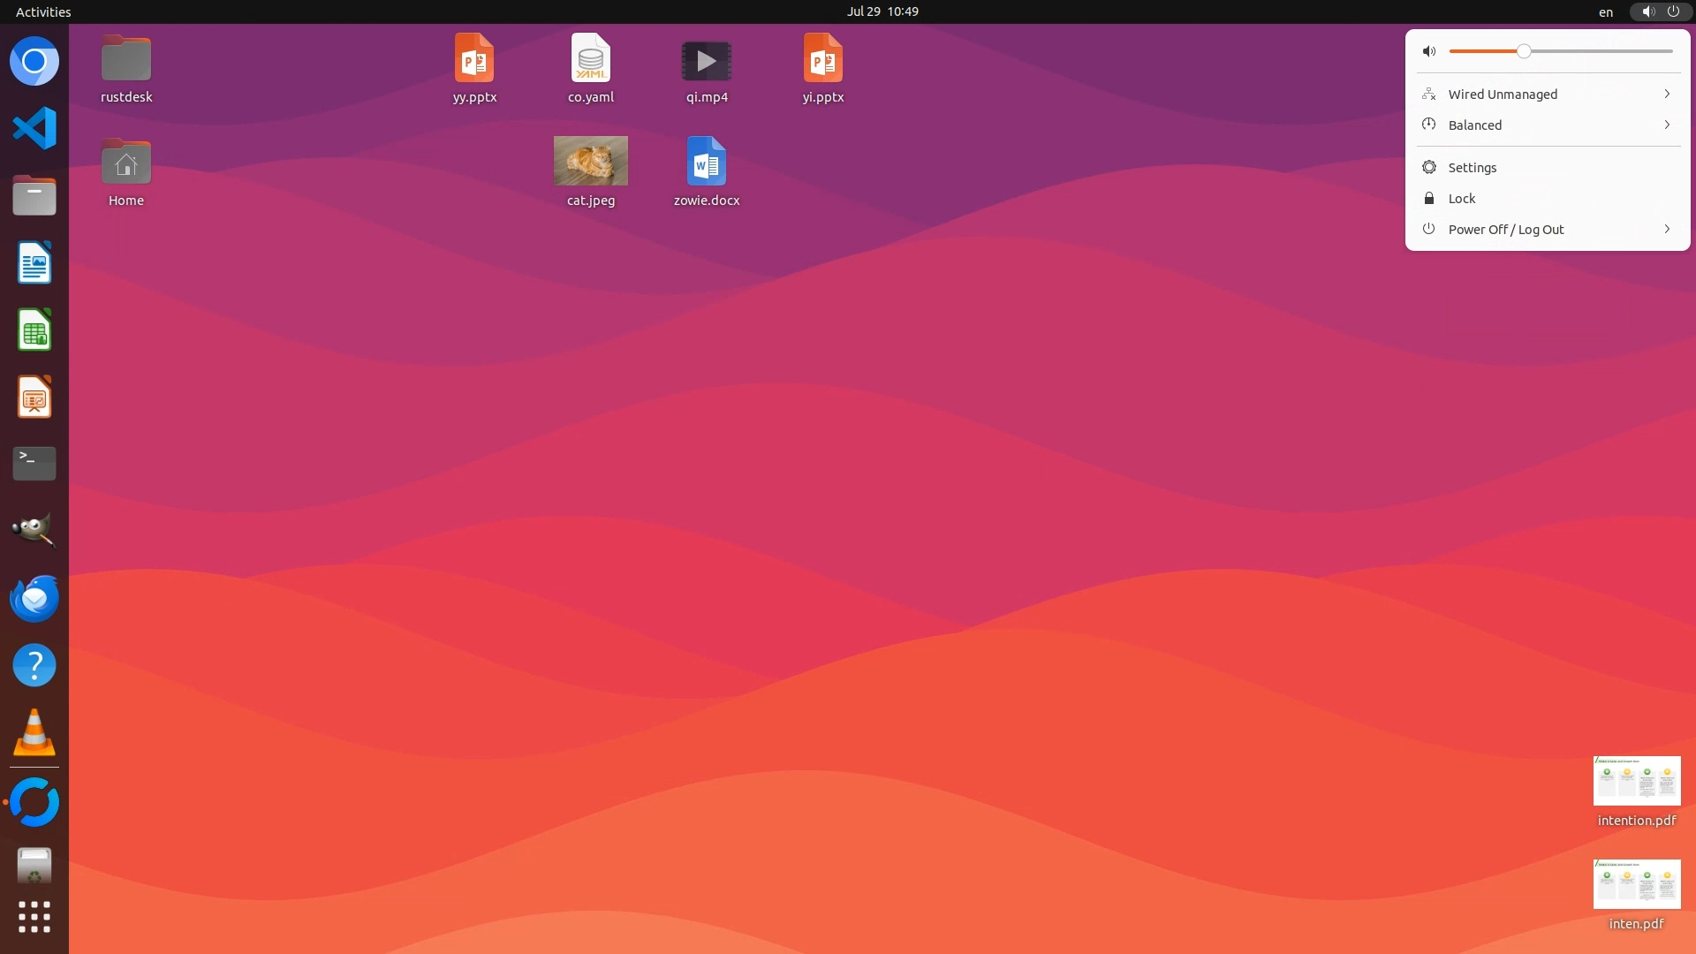Launch GIMP from the dock

(34, 531)
